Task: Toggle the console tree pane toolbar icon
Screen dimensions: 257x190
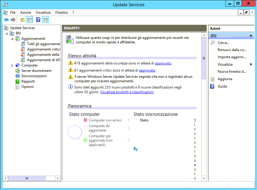Action: click(29, 20)
